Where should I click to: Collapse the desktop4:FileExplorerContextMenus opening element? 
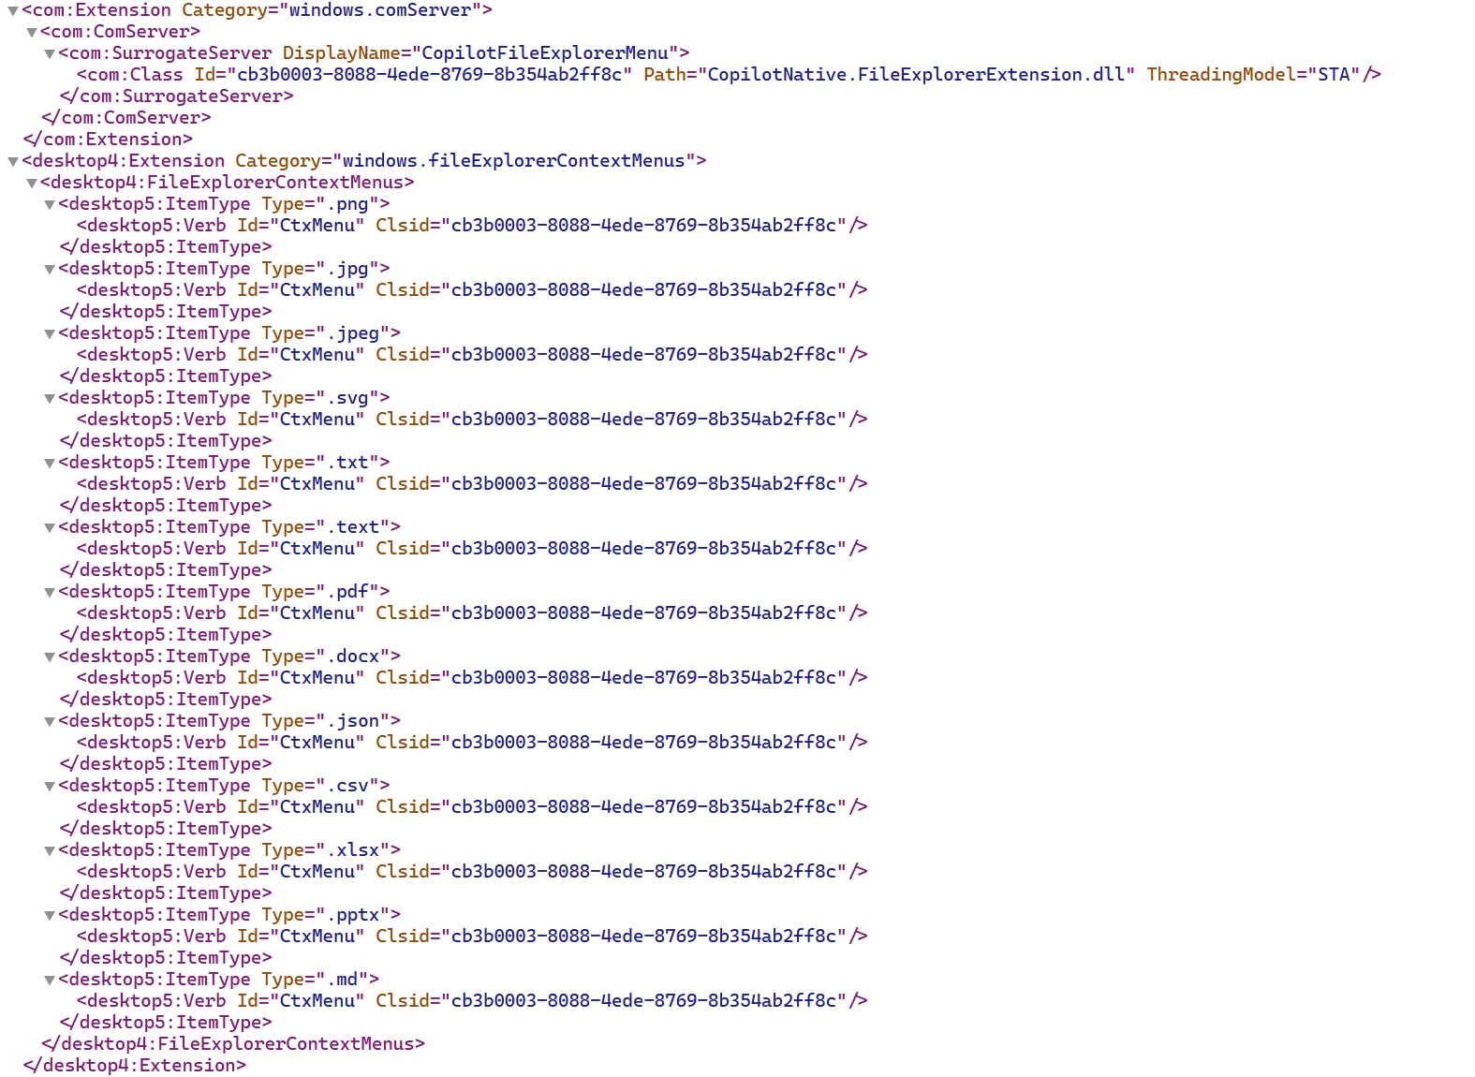tap(32, 184)
